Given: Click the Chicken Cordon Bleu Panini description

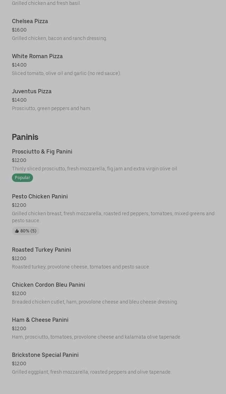Looking at the screenshot, I should (95, 302).
